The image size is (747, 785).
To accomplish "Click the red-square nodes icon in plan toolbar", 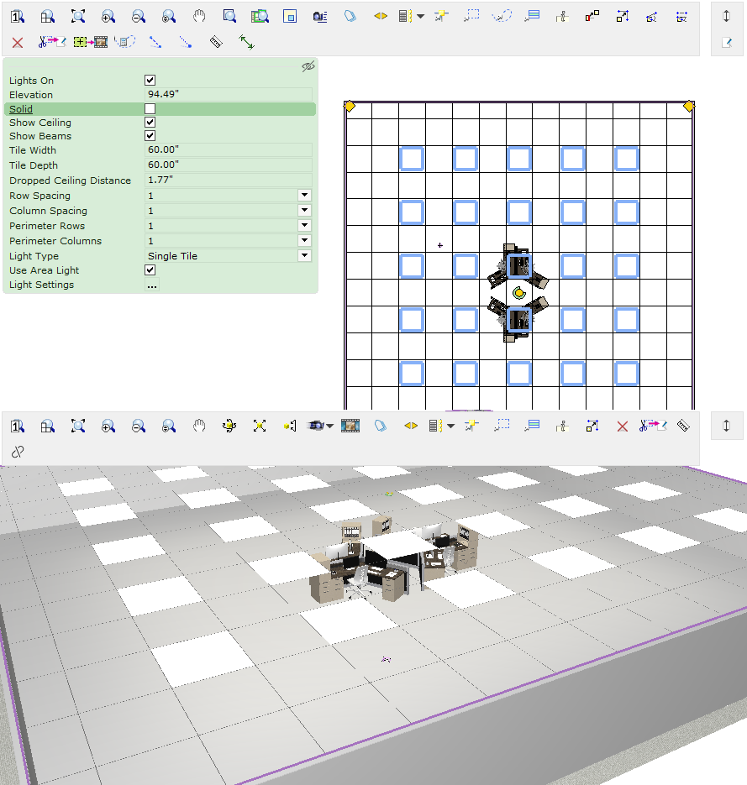I will point(592,17).
